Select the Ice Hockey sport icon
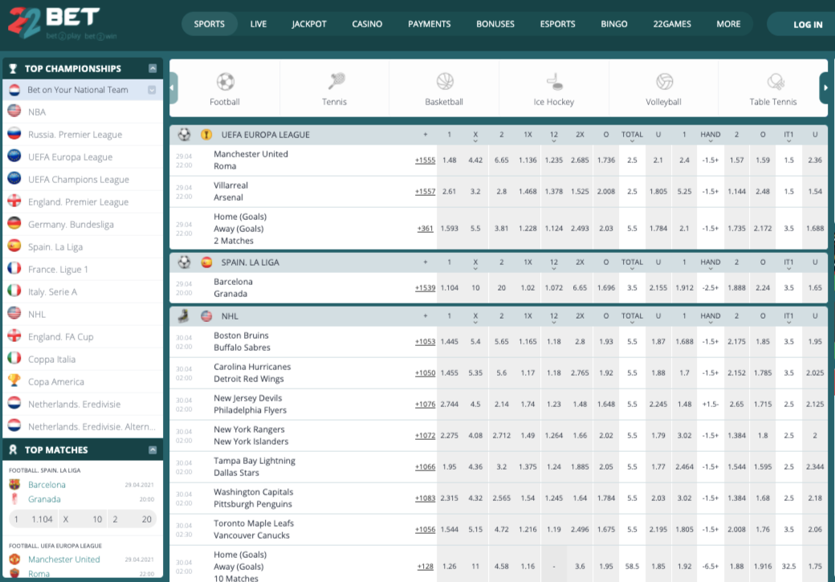 tap(554, 82)
